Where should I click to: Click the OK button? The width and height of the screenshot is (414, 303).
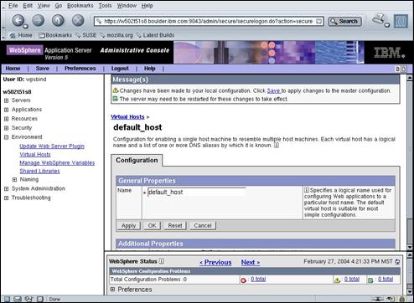(152, 226)
